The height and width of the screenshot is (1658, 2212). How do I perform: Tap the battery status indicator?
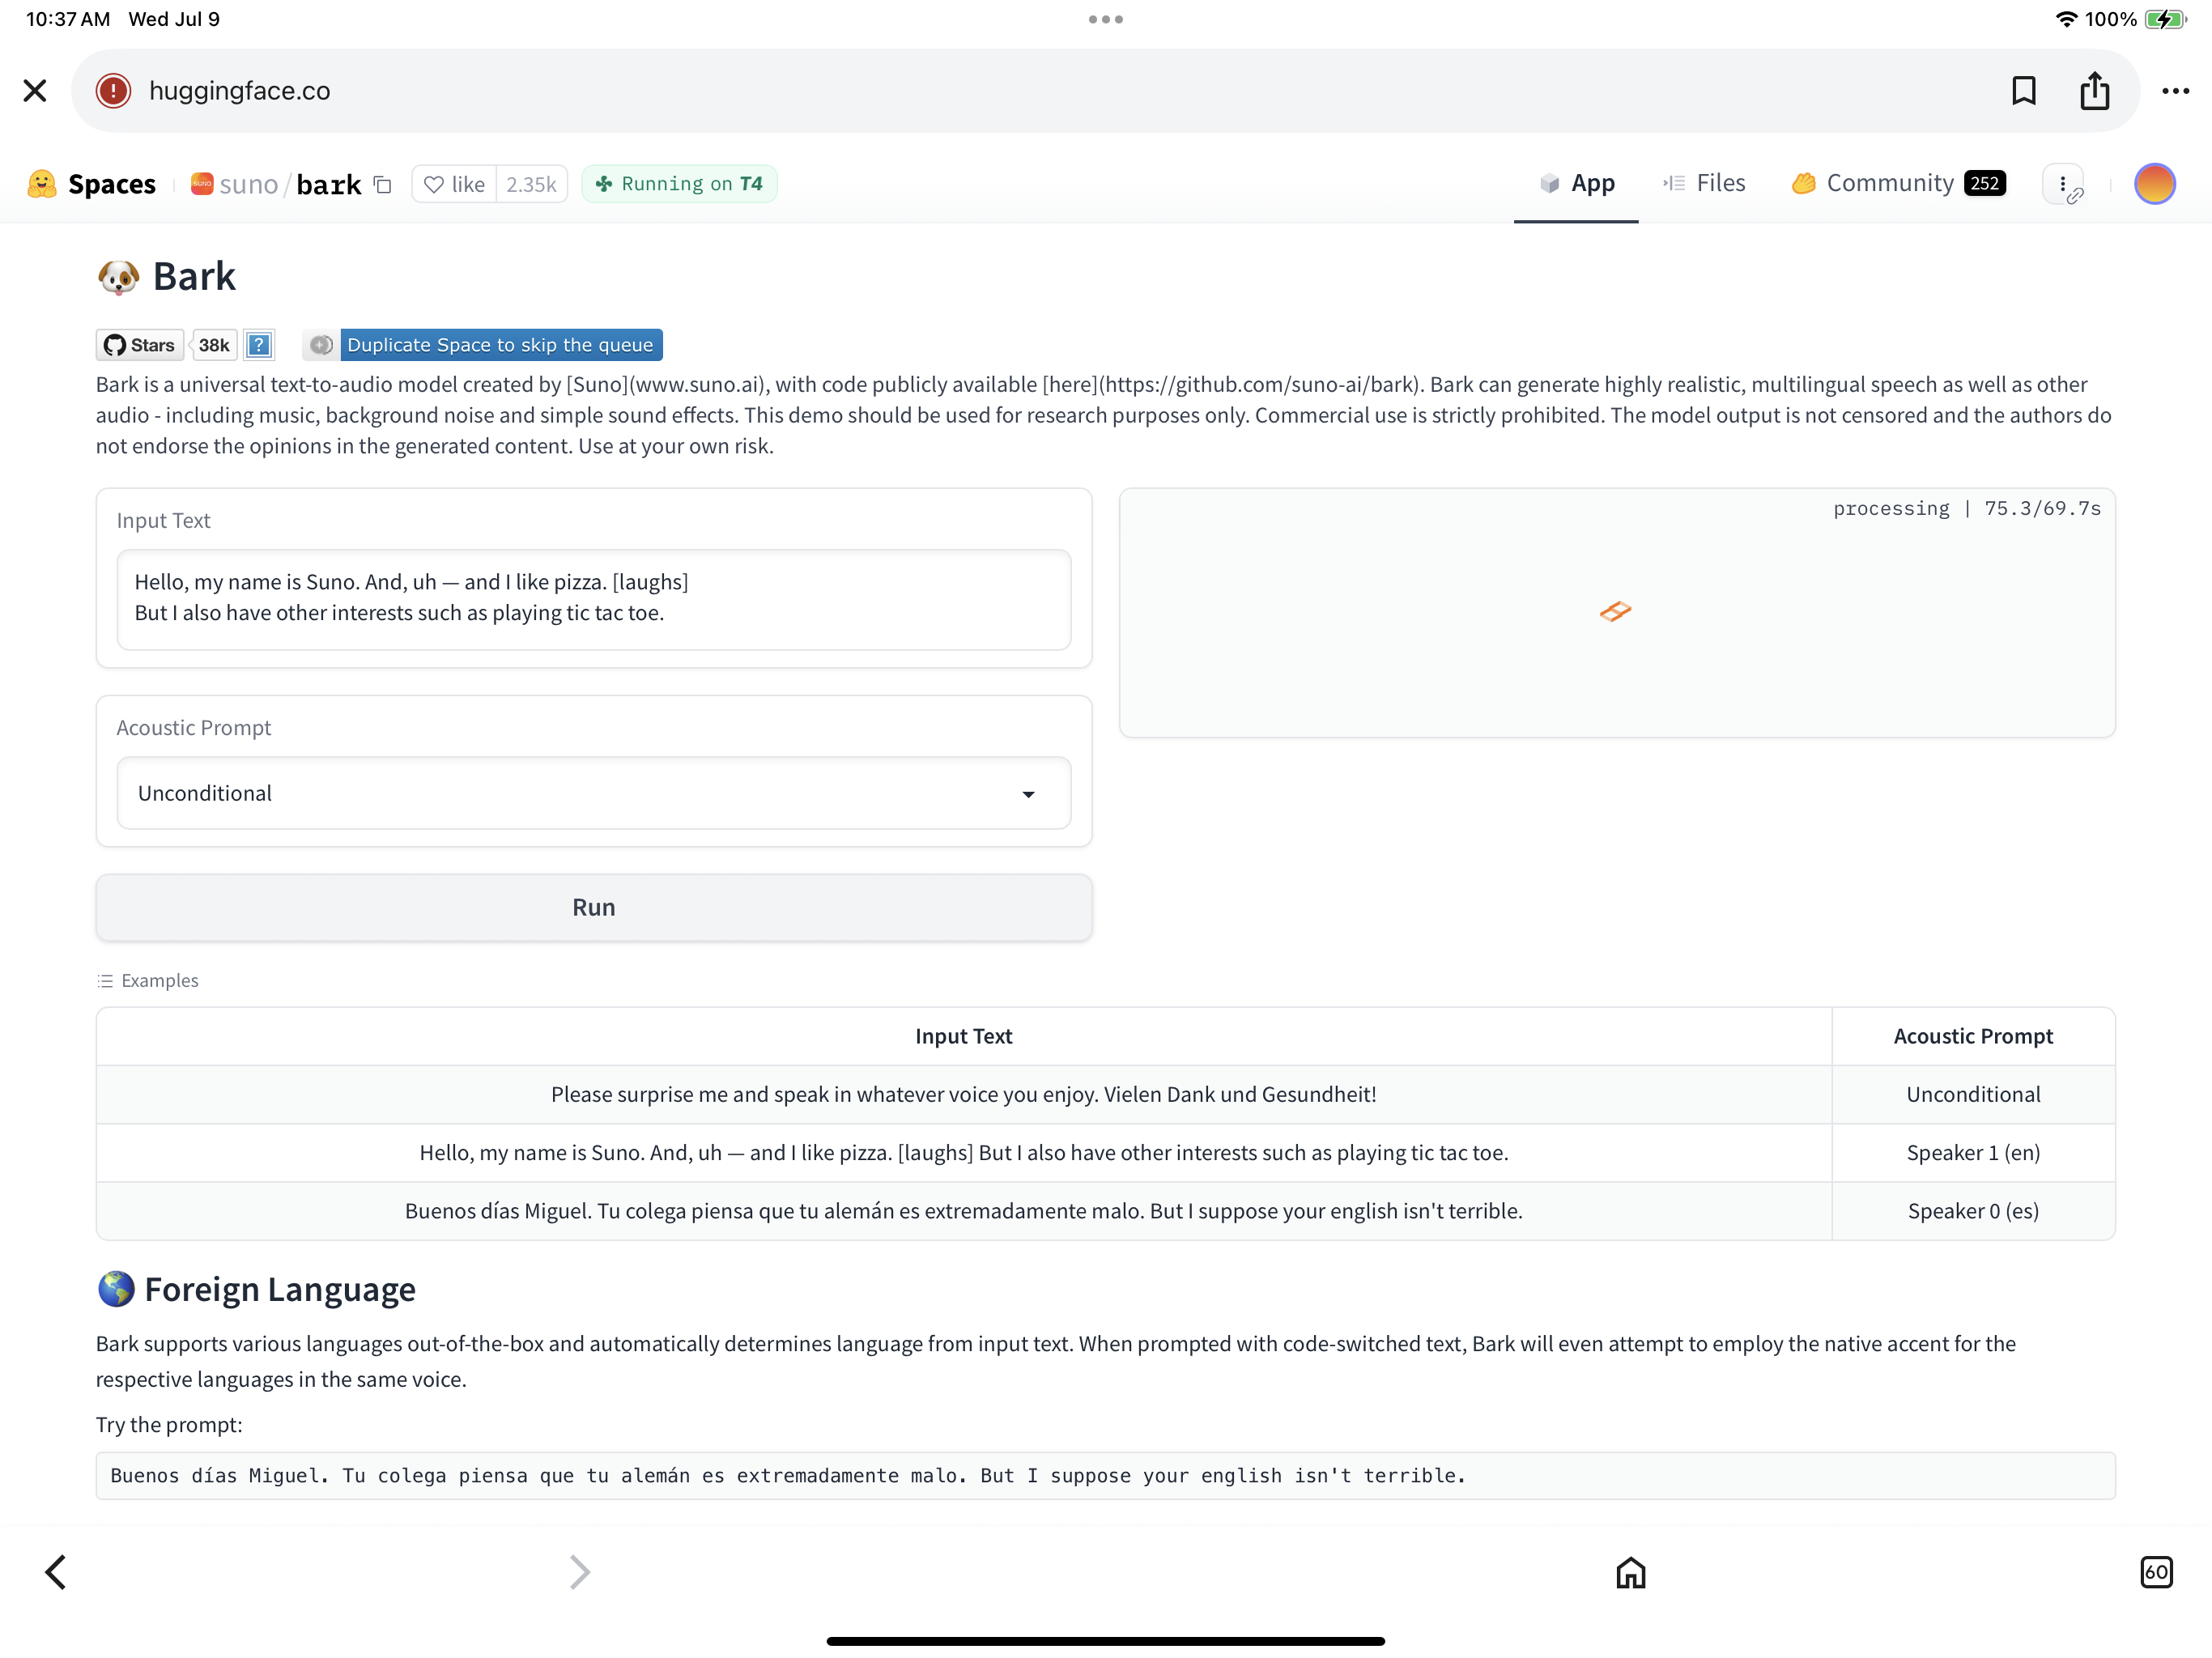2165,19
